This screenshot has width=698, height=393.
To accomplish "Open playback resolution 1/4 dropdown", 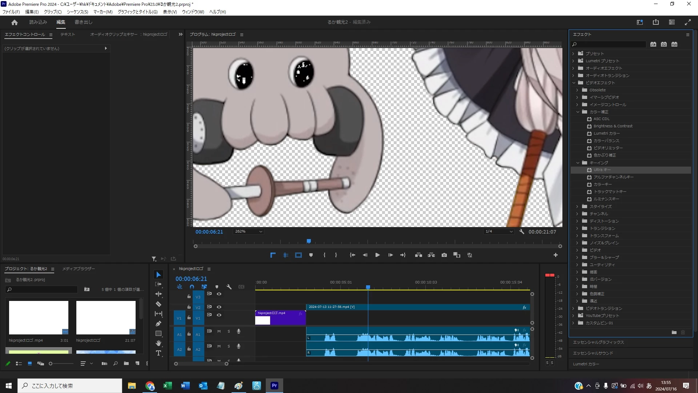I will click(499, 231).
